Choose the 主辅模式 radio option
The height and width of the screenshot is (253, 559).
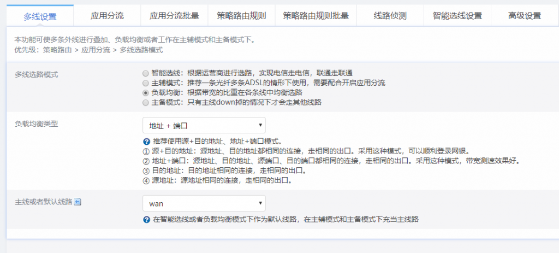coord(145,83)
